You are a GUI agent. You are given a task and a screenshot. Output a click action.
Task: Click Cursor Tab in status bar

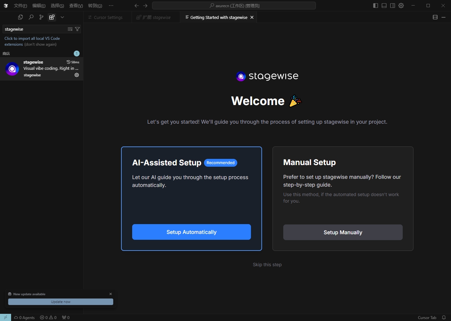(427, 317)
